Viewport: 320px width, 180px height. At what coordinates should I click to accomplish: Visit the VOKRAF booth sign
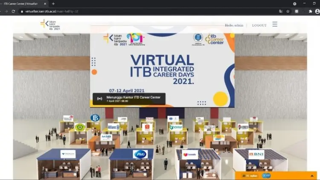pyautogui.click(x=176, y=128)
